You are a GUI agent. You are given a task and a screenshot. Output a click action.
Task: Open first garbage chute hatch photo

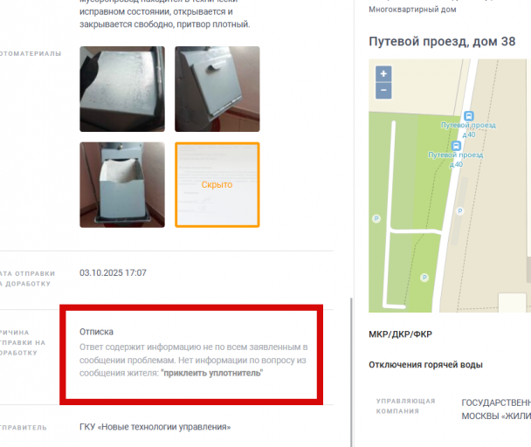tap(122, 89)
